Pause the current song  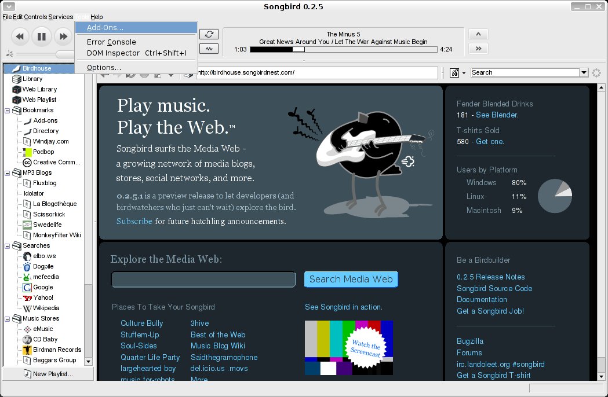[x=42, y=37]
